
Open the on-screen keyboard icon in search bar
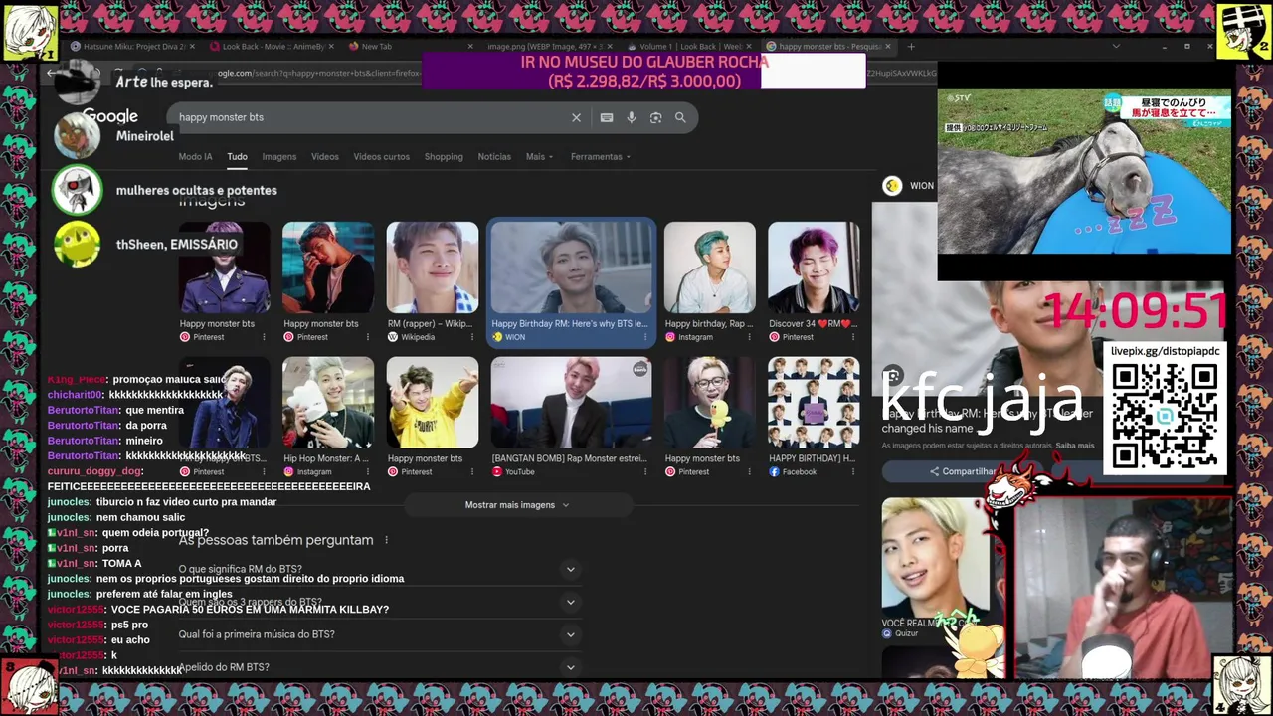pyautogui.click(x=607, y=117)
